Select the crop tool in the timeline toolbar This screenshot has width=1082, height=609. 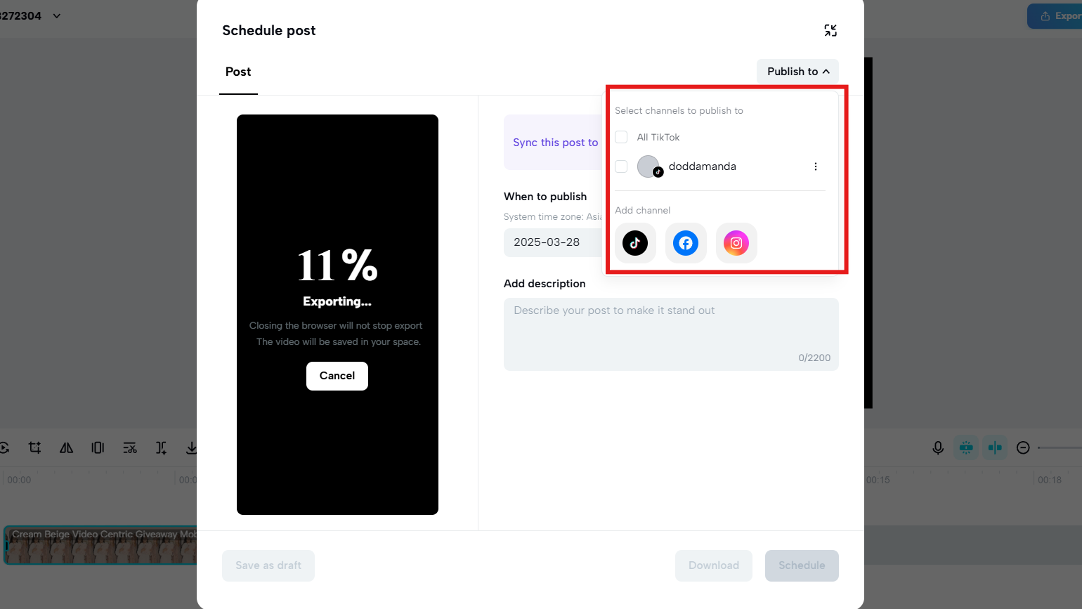[x=34, y=447]
